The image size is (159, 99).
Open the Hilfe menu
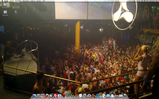point(44,1)
